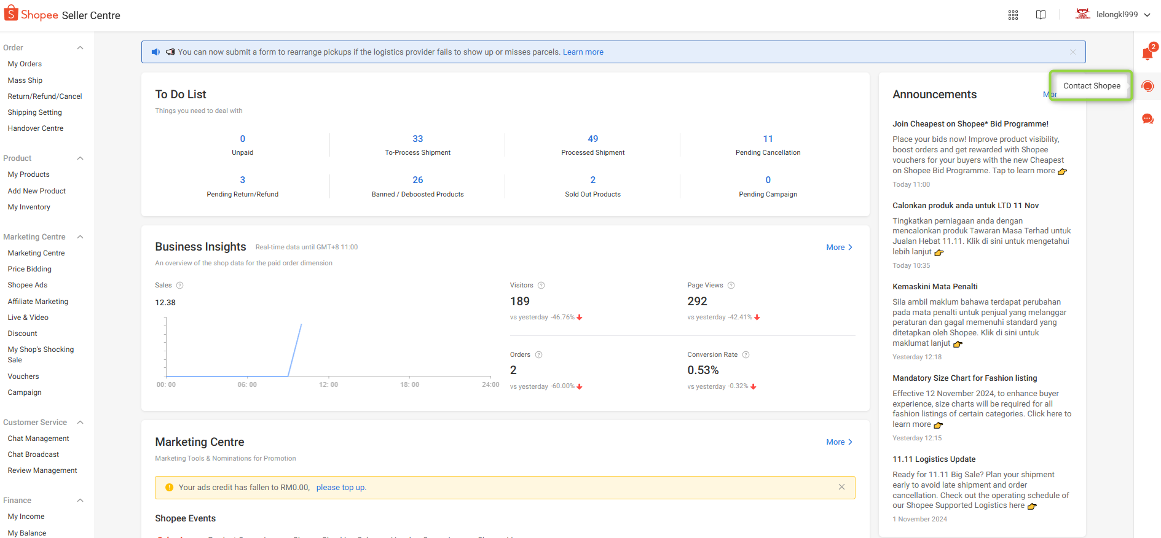Open the 11 Pending Cancellation requests
This screenshot has height=538, width=1161.
tap(768, 145)
